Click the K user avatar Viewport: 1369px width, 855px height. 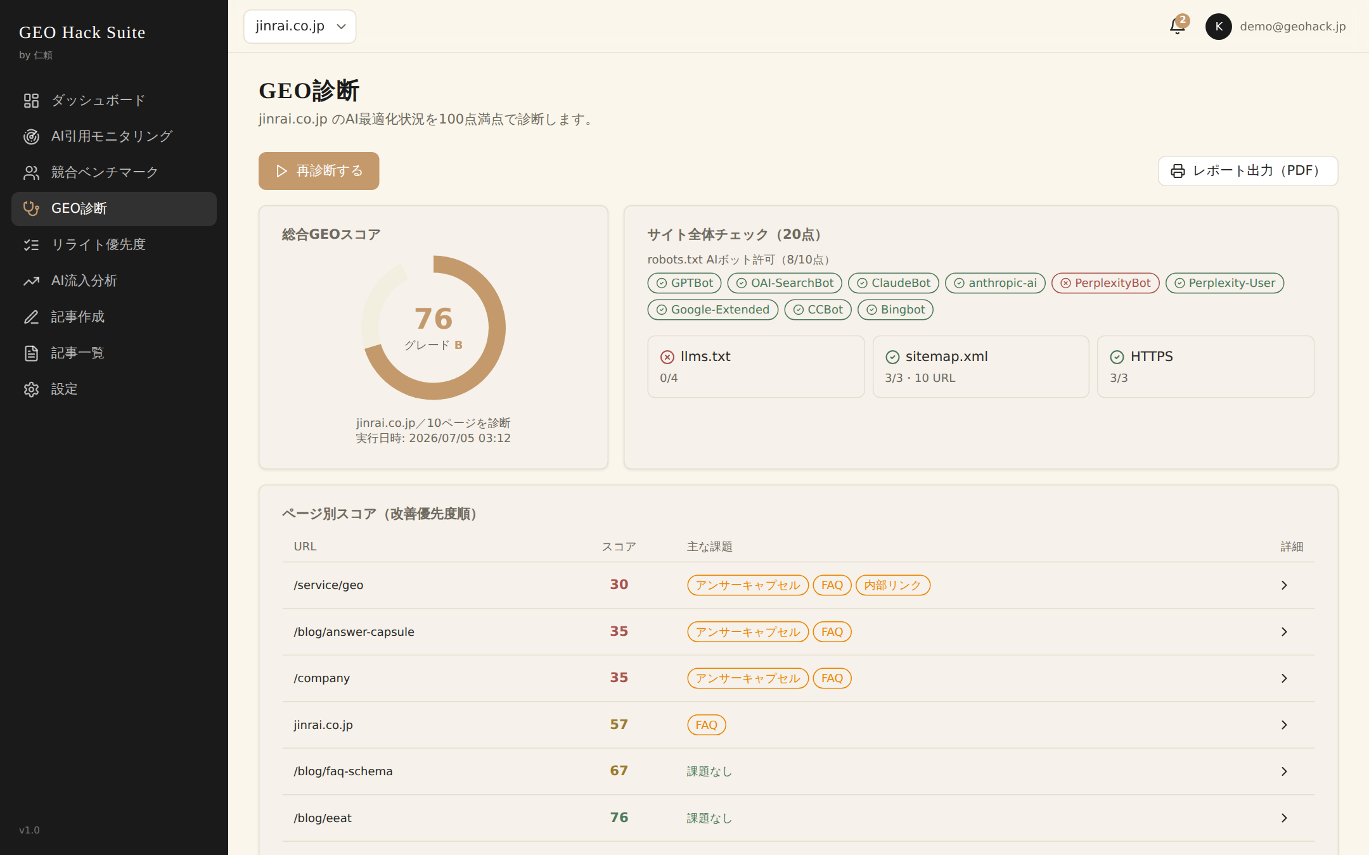(1218, 27)
